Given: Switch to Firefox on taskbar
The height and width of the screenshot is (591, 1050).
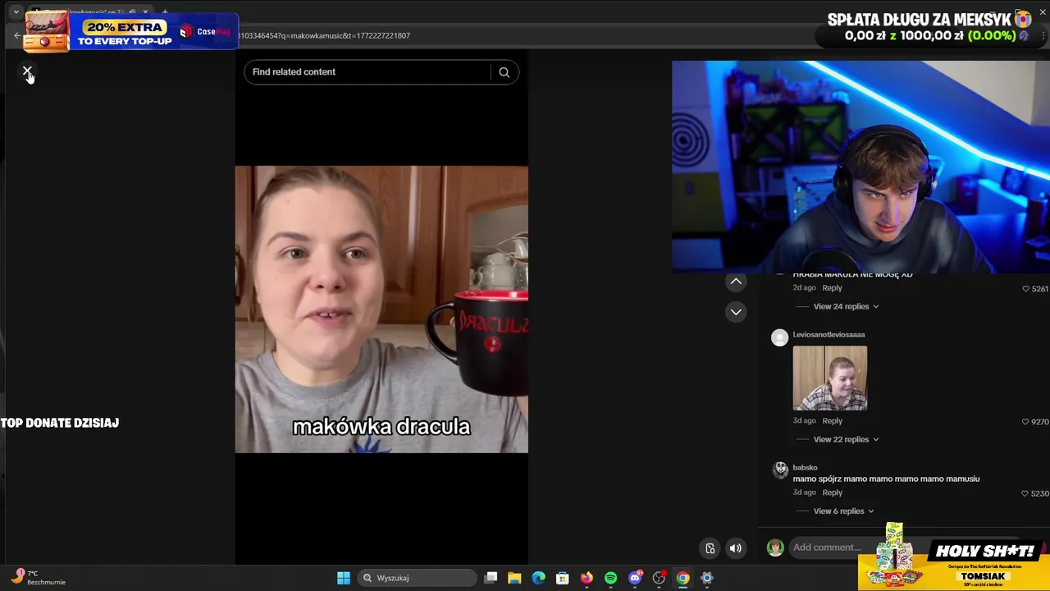Looking at the screenshot, I should point(587,578).
